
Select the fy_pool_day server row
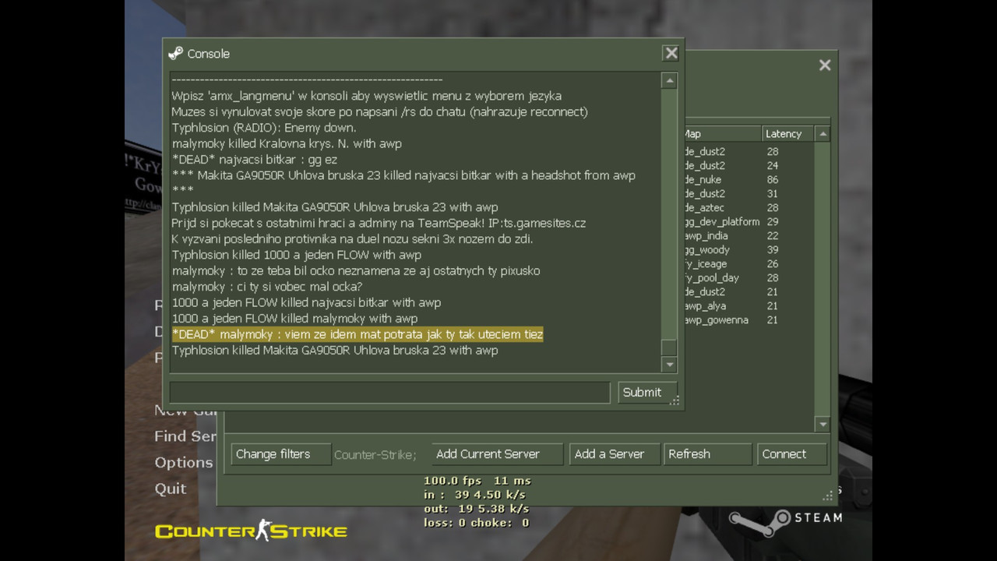pyautogui.click(x=749, y=277)
